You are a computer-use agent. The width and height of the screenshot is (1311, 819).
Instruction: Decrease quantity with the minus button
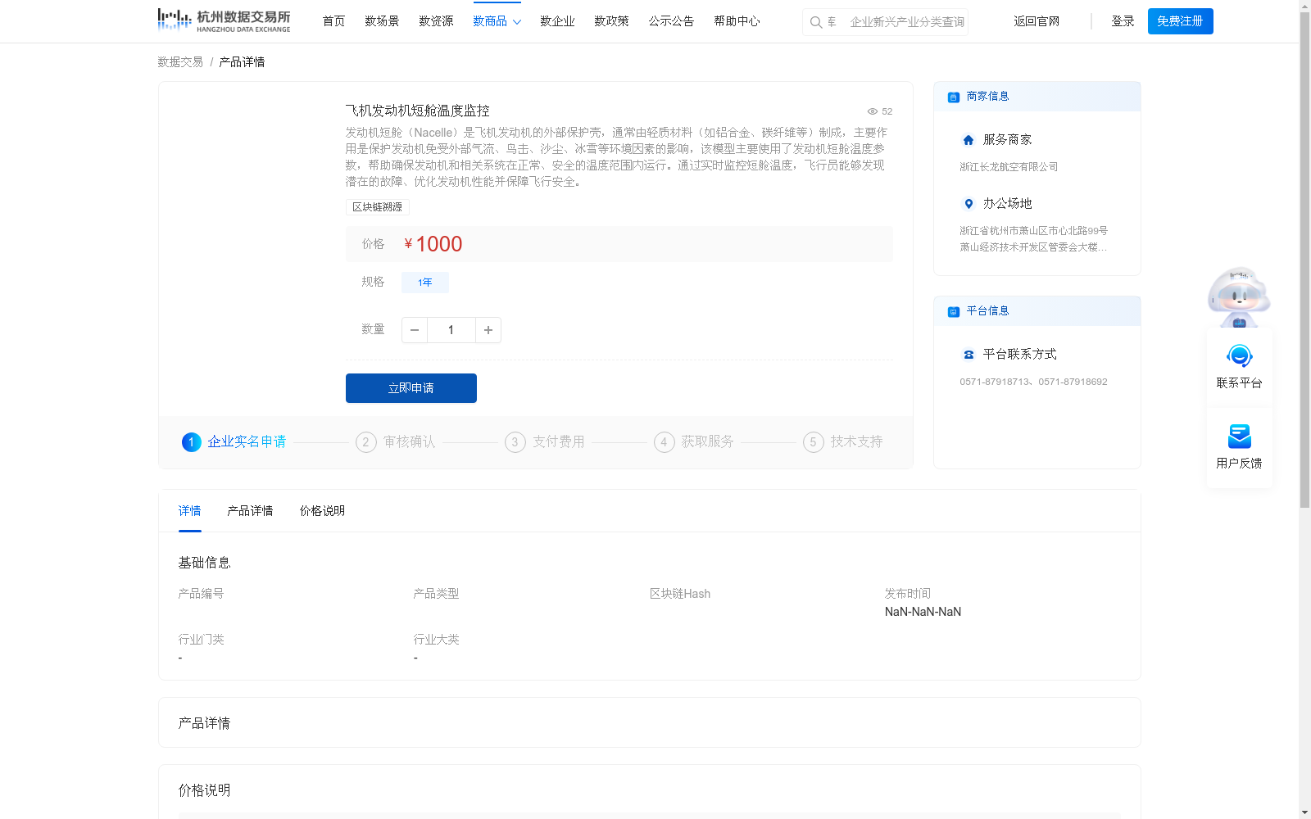pyautogui.click(x=415, y=330)
